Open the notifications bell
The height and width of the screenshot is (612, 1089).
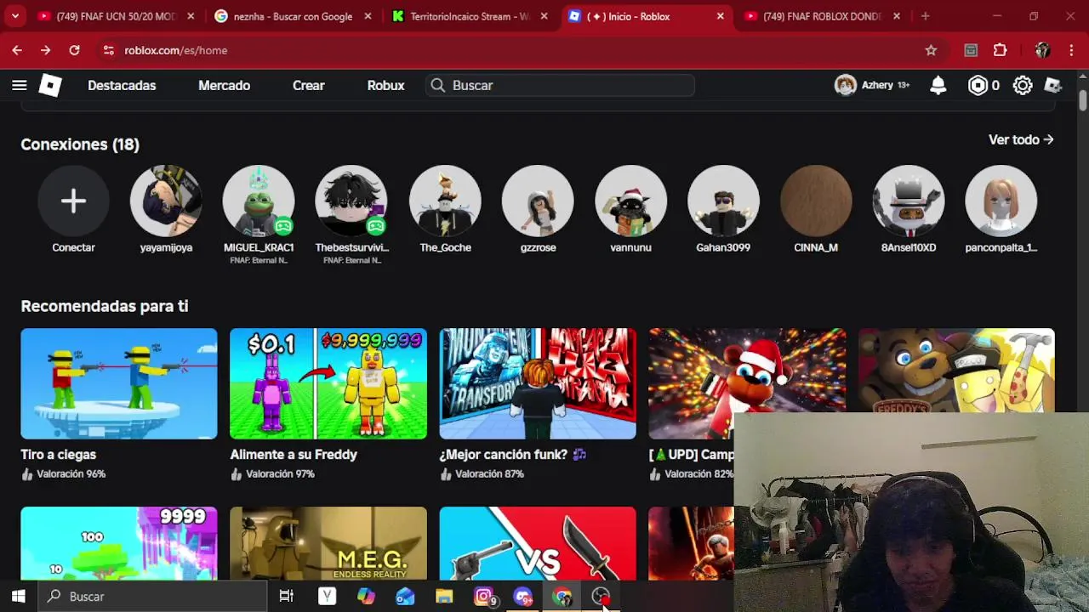pyautogui.click(x=938, y=85)
